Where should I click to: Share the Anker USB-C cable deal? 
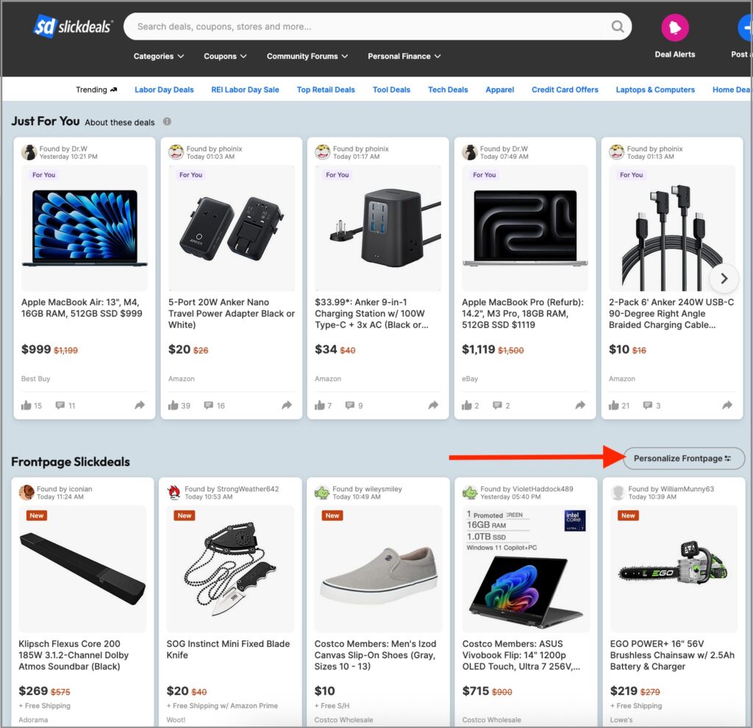click(727, 405)
